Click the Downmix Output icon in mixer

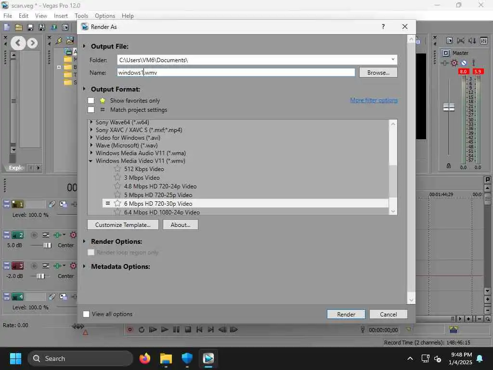[461, 40]
